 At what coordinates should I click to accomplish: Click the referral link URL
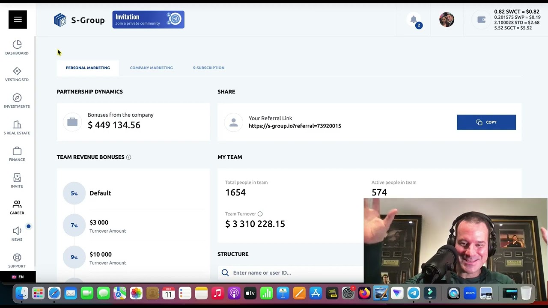pos(295,126)
